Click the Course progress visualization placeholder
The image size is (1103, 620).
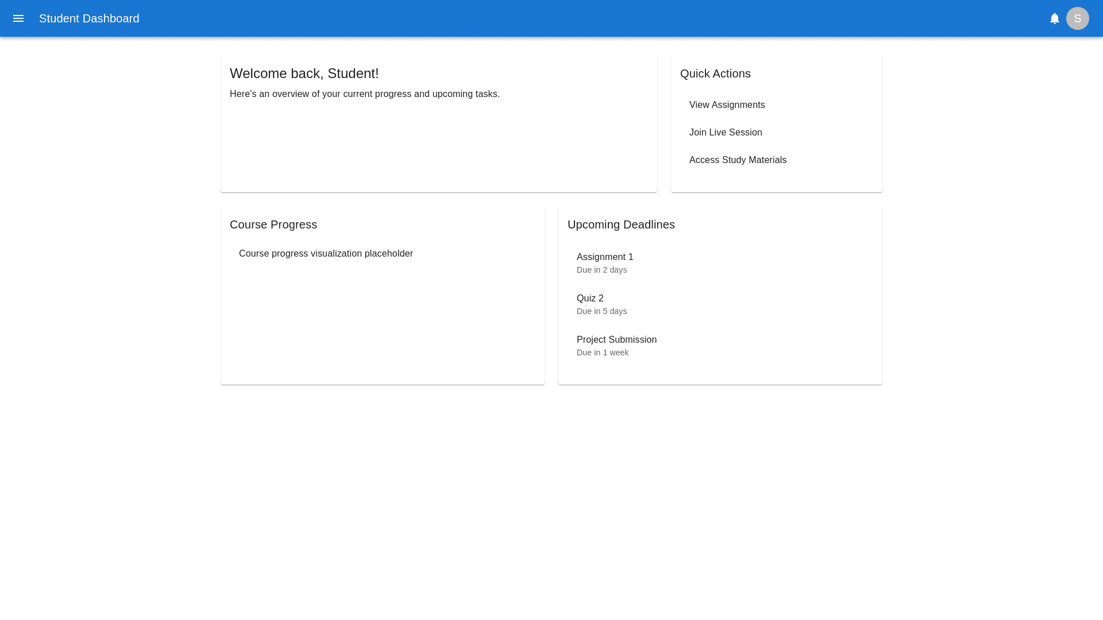tap(326, 254)
